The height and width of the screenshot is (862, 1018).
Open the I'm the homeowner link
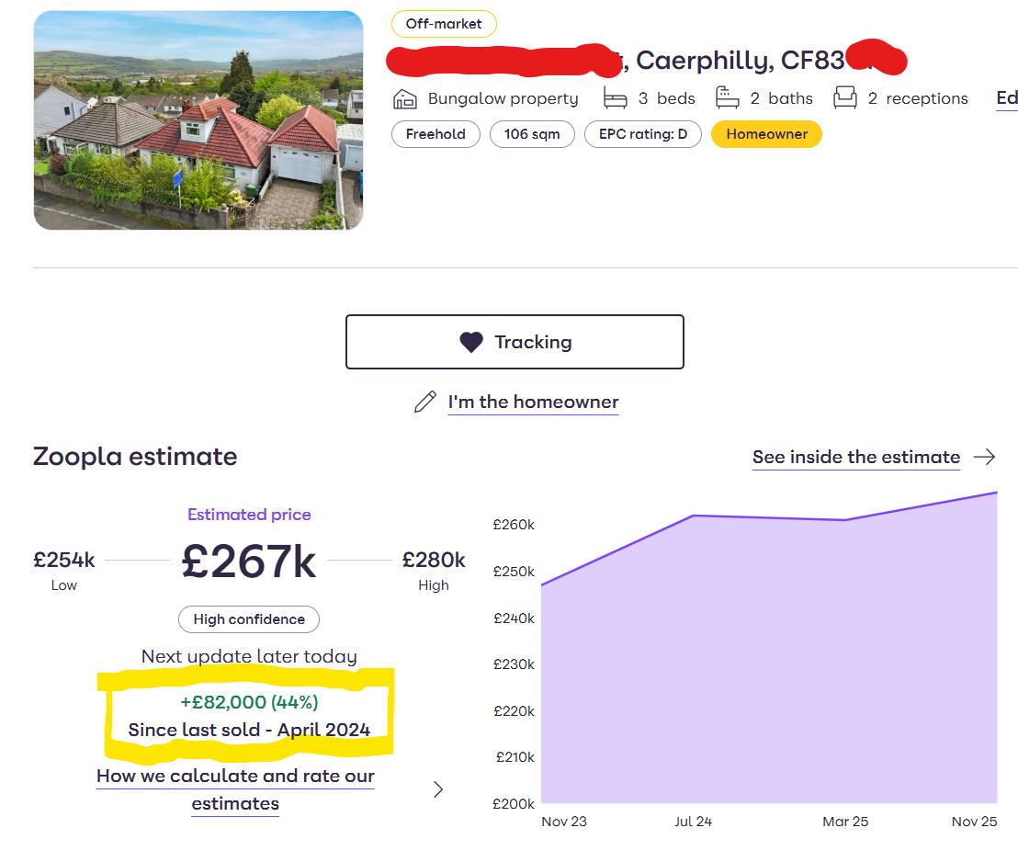533,403
